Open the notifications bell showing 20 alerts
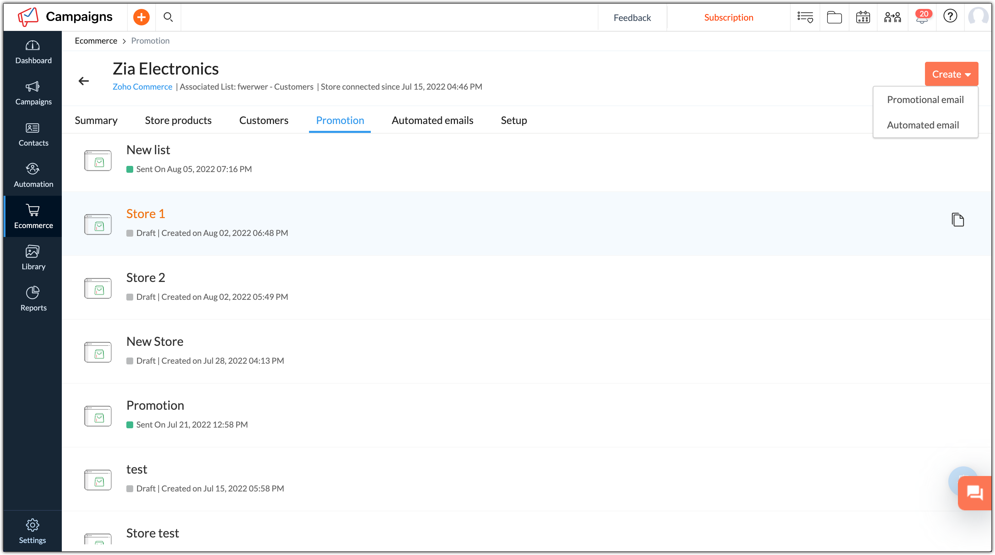 (922, 17)
